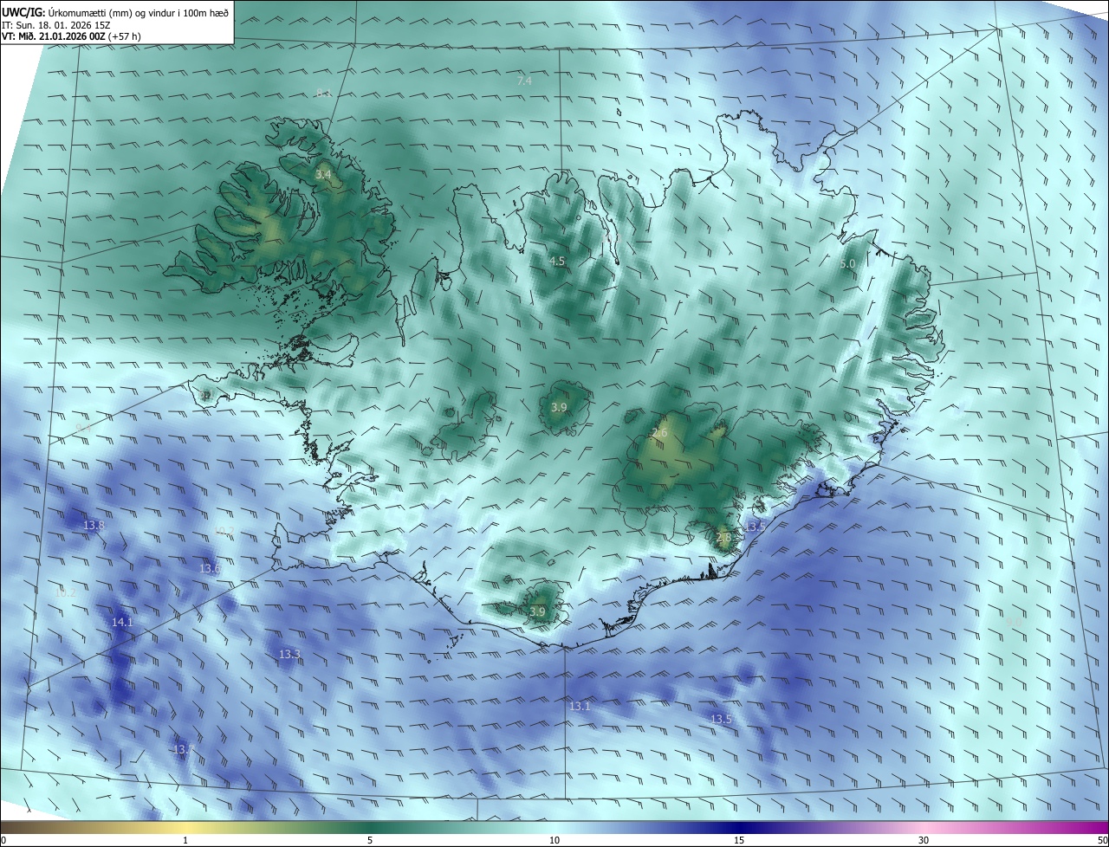Click the 13.5 label beside the 2.8 value
This screenshot has width=1109, height=847.
(754, 526)
